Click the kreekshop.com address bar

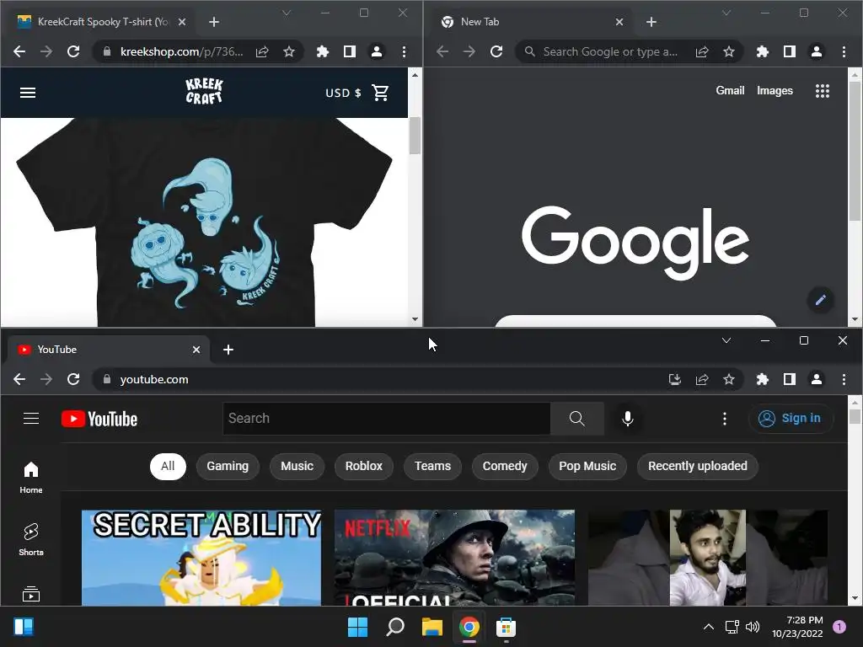[182, 51]
